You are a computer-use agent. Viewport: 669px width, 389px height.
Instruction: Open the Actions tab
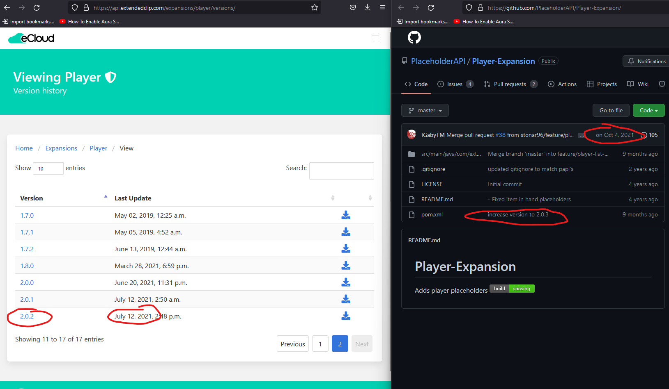tap(562, 84)
